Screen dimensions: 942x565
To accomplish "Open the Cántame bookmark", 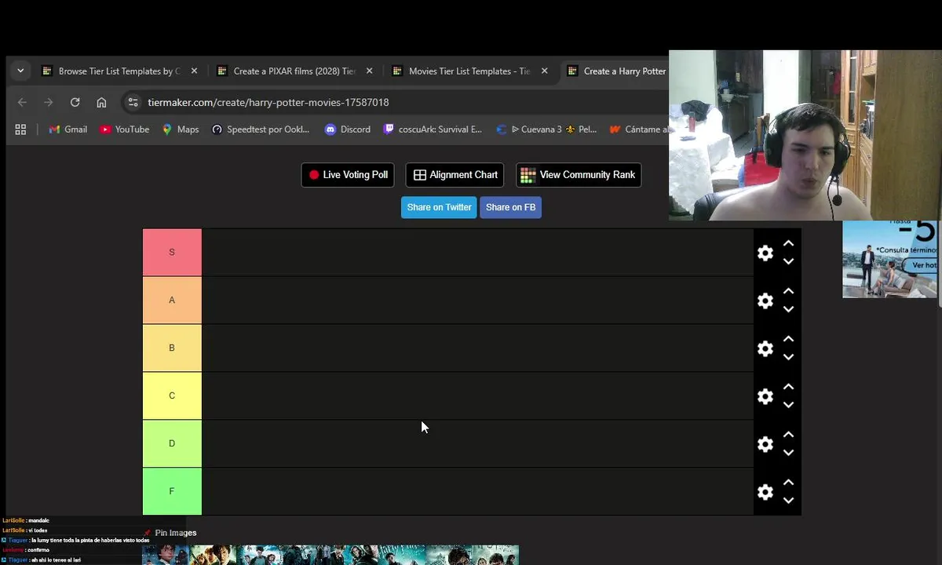I will (x=640, y=129).
